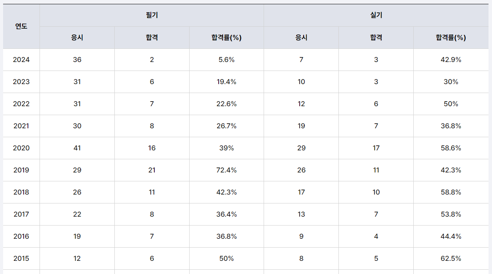This screenshot has width=492, height=274.
Task: Click the 2015 year cell
Action: tap(21, 258)
